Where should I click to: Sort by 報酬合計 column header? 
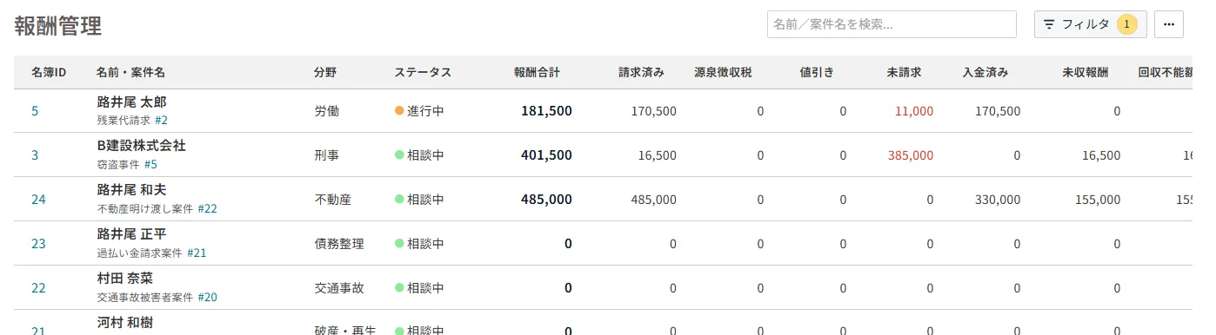(538, 72)
